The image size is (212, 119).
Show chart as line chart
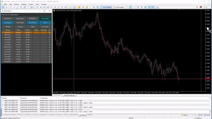134,7
